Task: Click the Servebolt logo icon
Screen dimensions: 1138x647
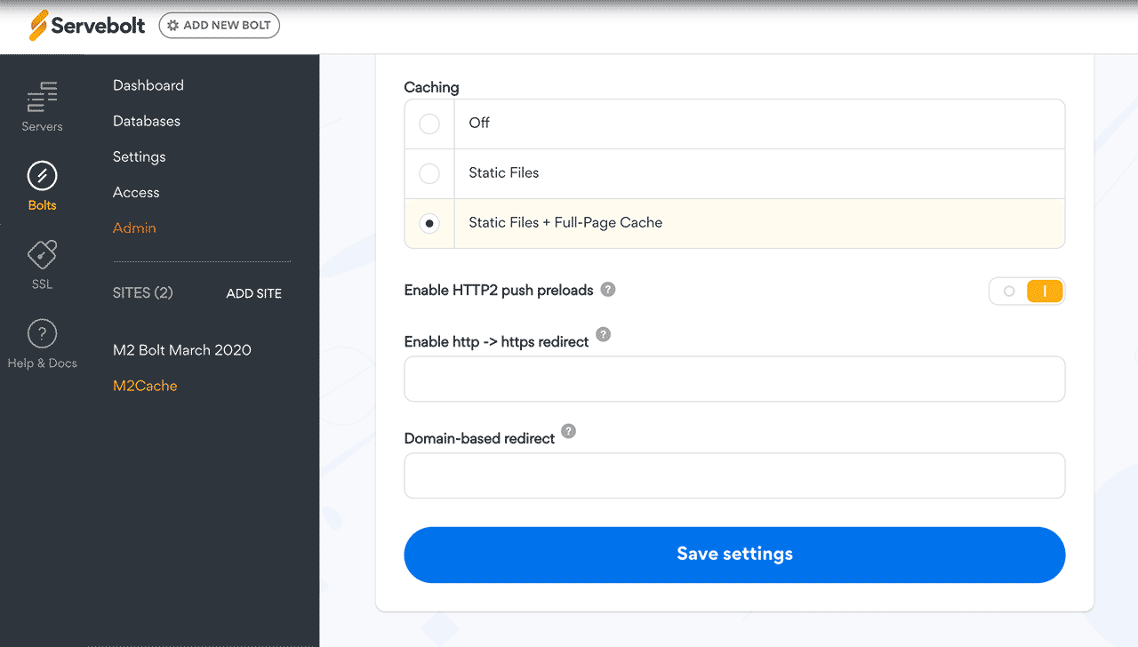Action: click(x=38, y=26)
